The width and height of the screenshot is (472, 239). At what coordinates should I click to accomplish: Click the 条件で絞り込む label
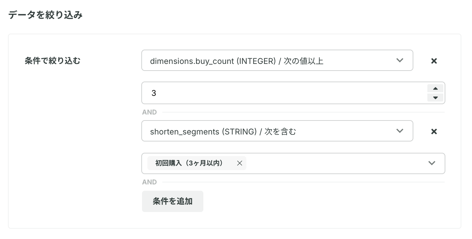[53, 61]
